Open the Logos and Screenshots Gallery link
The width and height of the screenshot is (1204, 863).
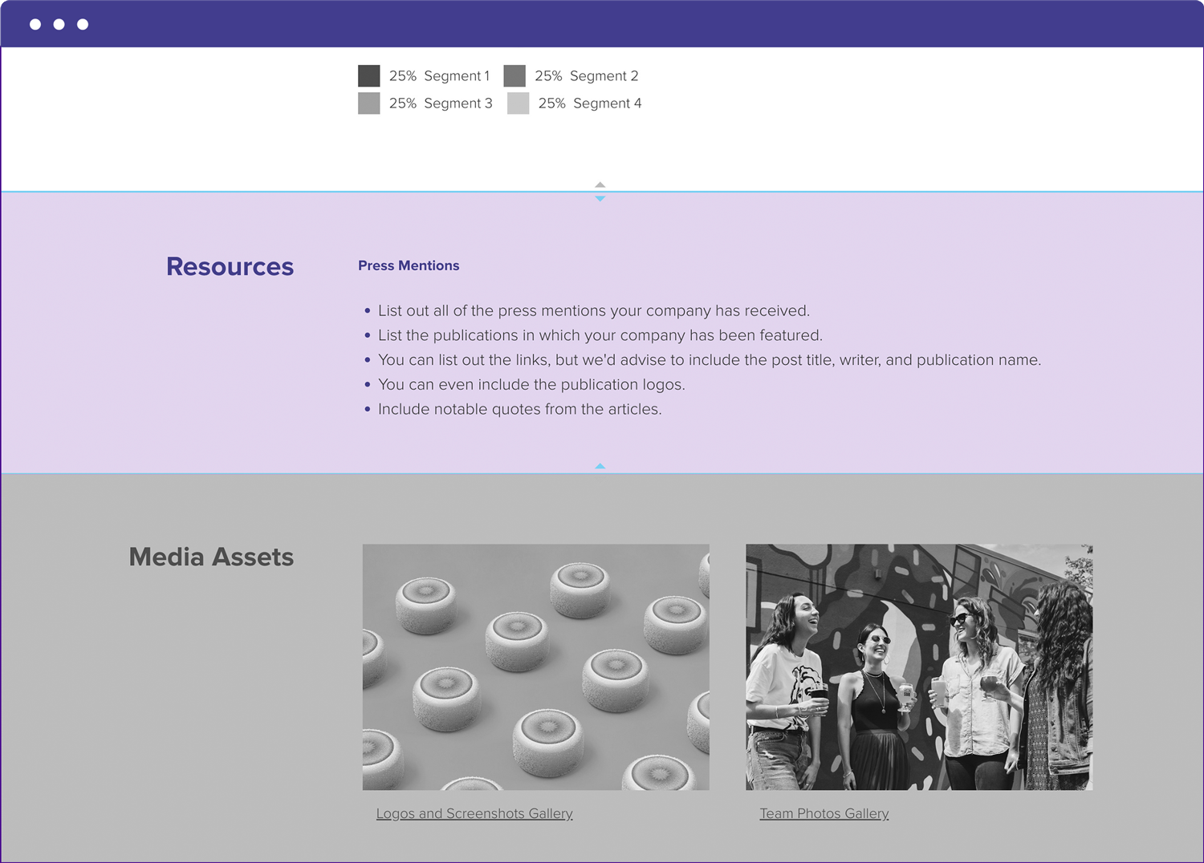474,813
